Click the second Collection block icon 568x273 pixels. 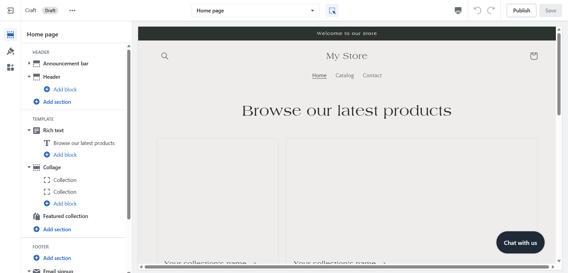(x=47, y=192)
